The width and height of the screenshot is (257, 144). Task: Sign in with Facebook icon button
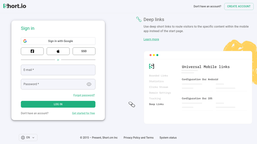[32, 51]
